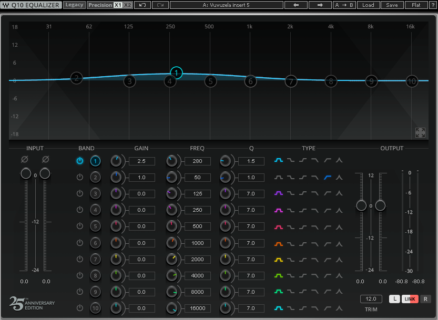Image resolution: width=438 pixels, height=320 pixels.
Task: Select band number 9 button
Action: tap(95, 292)
